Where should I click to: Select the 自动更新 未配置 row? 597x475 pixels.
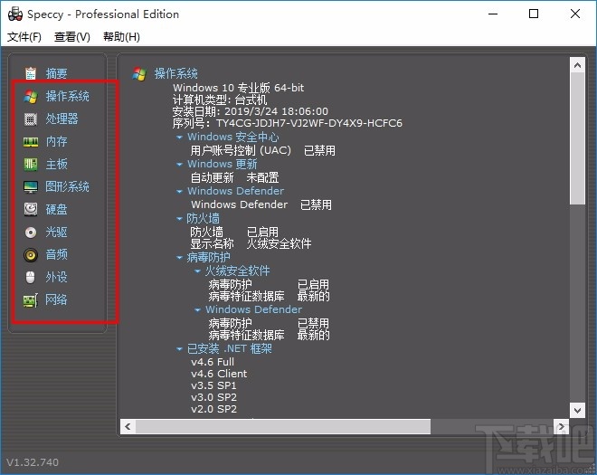point(234,177)
